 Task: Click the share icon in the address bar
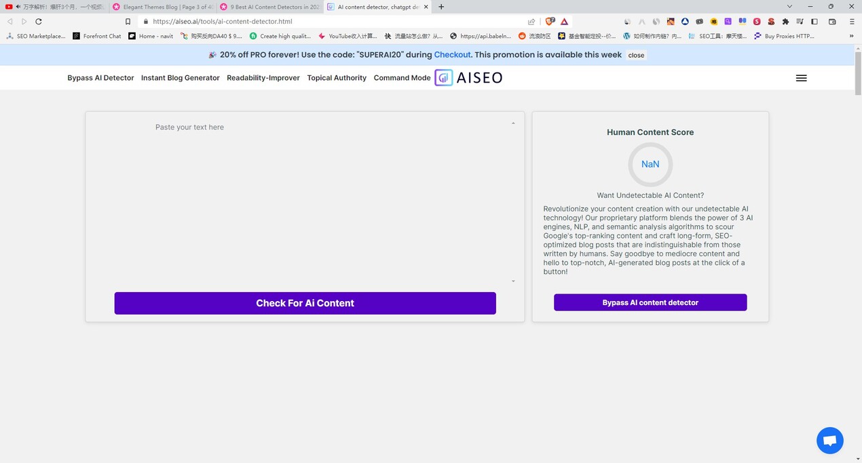[531, 21]
